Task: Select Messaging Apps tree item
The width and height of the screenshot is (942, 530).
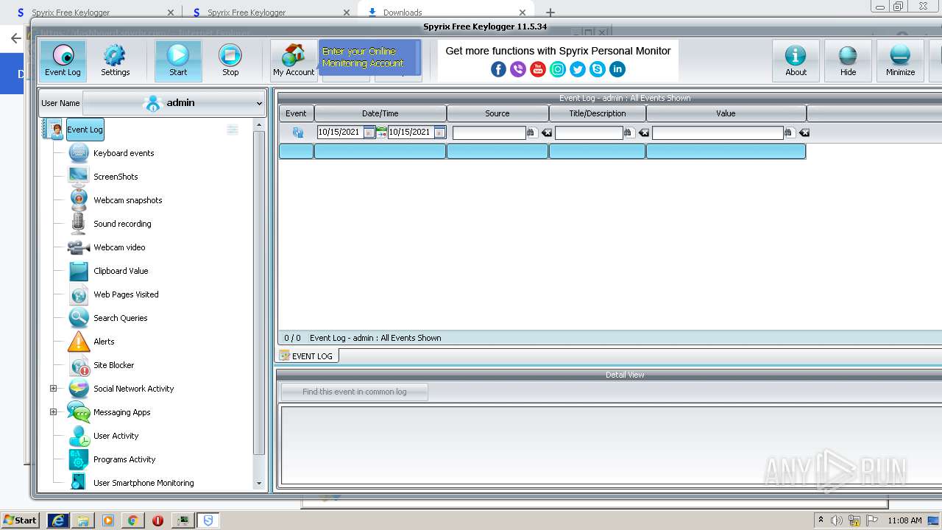Action: pyautogui.click(x=121, y=412)
